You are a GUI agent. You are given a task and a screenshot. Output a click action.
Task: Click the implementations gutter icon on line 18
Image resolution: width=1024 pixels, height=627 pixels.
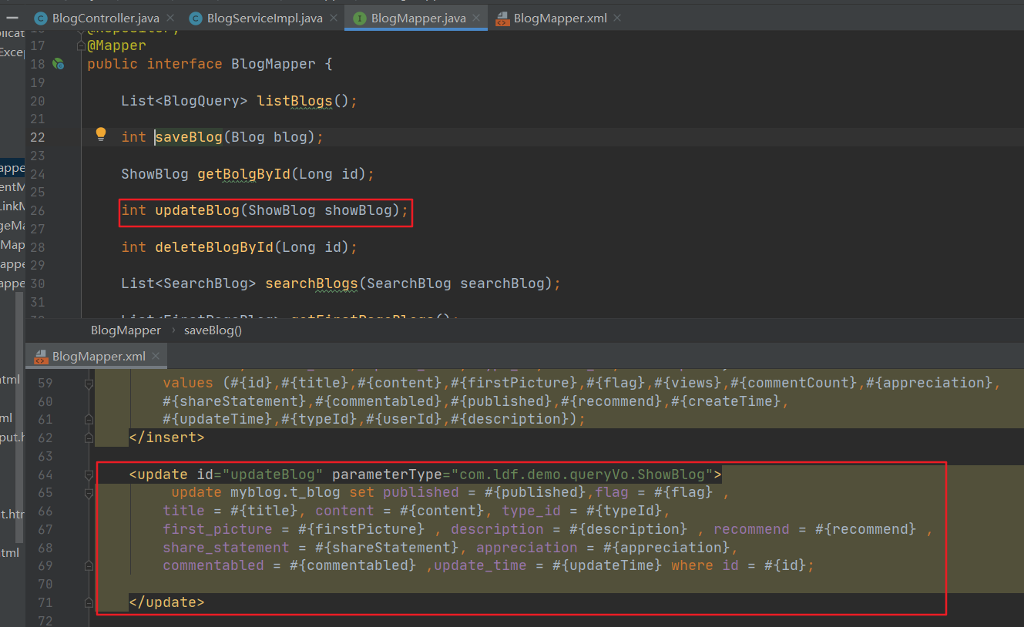click(58, 64)
